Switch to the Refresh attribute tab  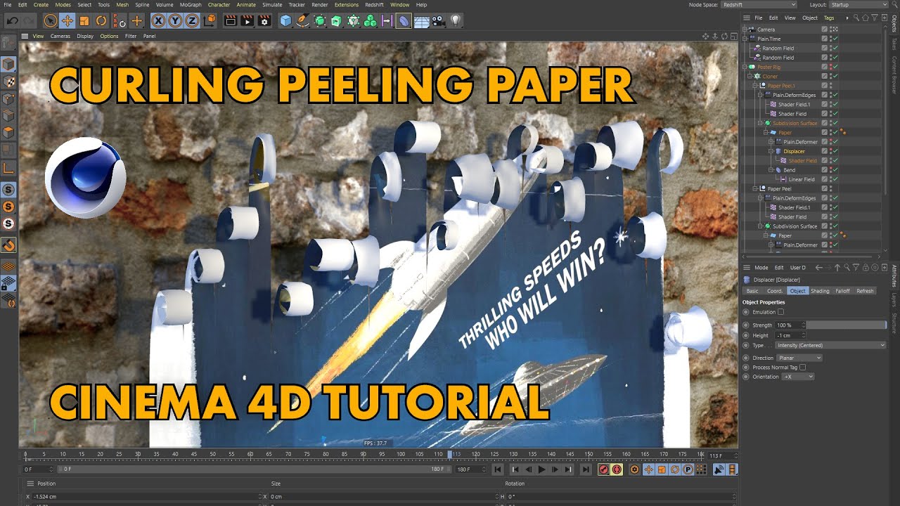coord(865,291)
